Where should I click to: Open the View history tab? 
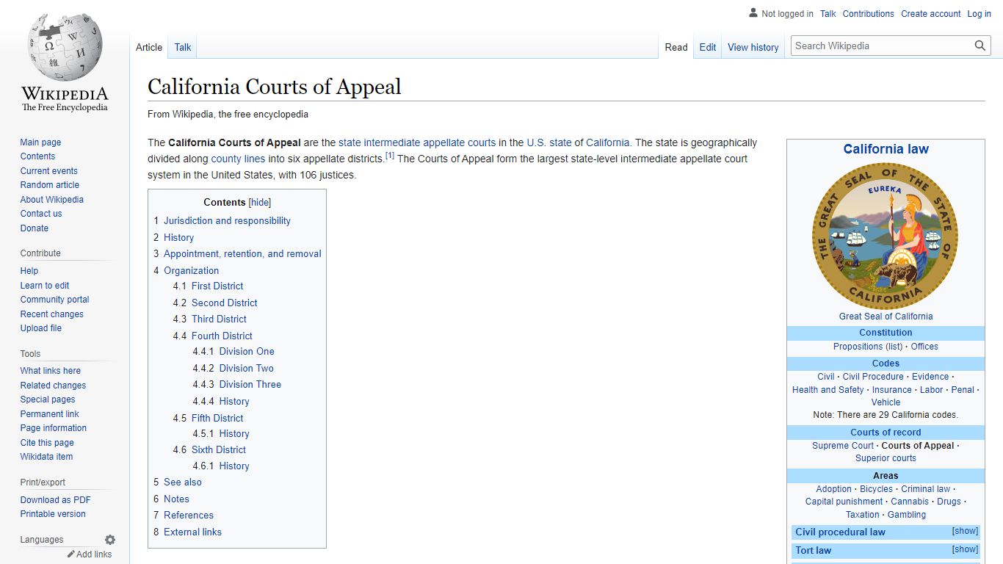[753, 47]
